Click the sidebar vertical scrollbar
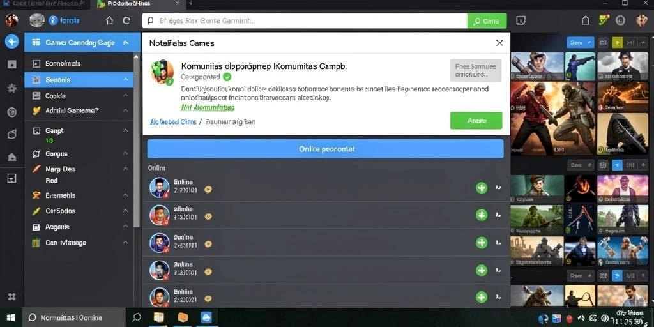This screenshot has width=654, height=327. 137,140
